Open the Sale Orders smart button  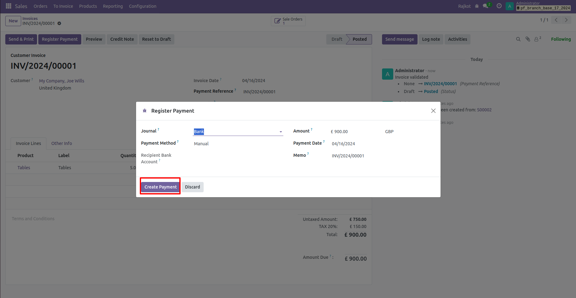pyautogui.click(x=288, y=21)
